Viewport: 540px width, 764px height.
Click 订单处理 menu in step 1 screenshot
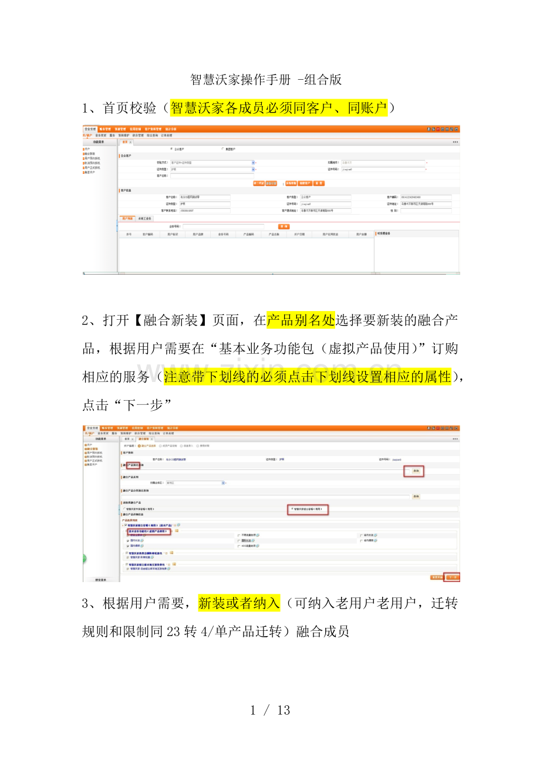click(x=167, y=136)
